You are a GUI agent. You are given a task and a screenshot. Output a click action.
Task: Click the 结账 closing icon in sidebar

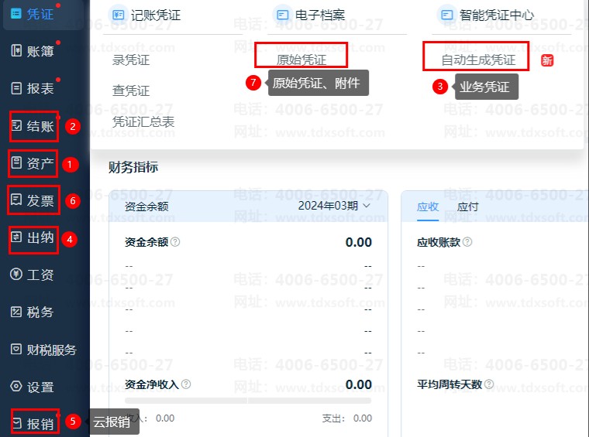click(x=16, y=125)
